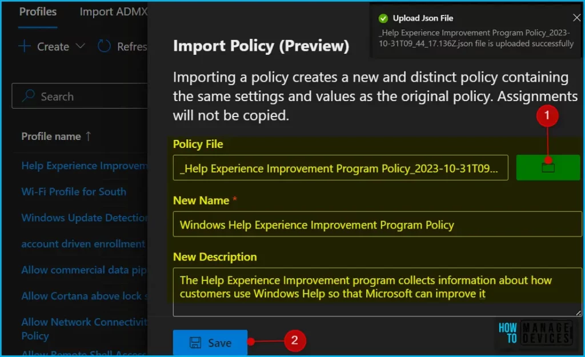Sort by Profile name column header
Image resolution: width=585 pixels, height=357 pixels.
pyautogui.click(x=51, y=137)
